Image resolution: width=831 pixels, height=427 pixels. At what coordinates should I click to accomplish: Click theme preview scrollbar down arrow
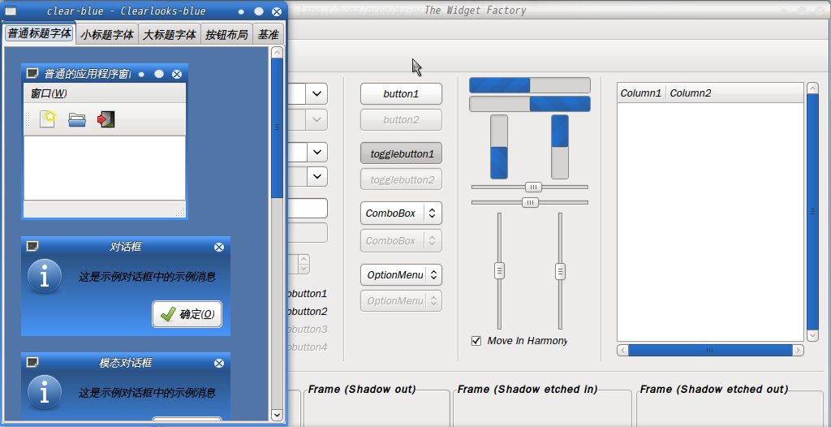pyautogui.click(x=278, y=415)
